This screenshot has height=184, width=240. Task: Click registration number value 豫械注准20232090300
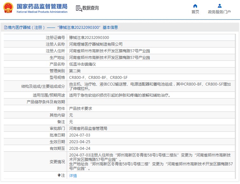click(87, 38)
